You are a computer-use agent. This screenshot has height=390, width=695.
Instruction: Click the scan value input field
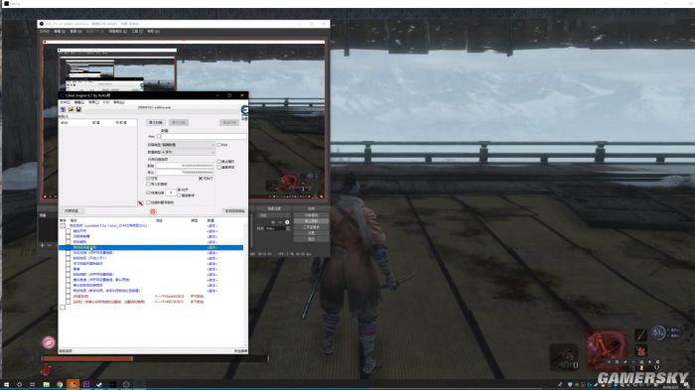[204, 137]
